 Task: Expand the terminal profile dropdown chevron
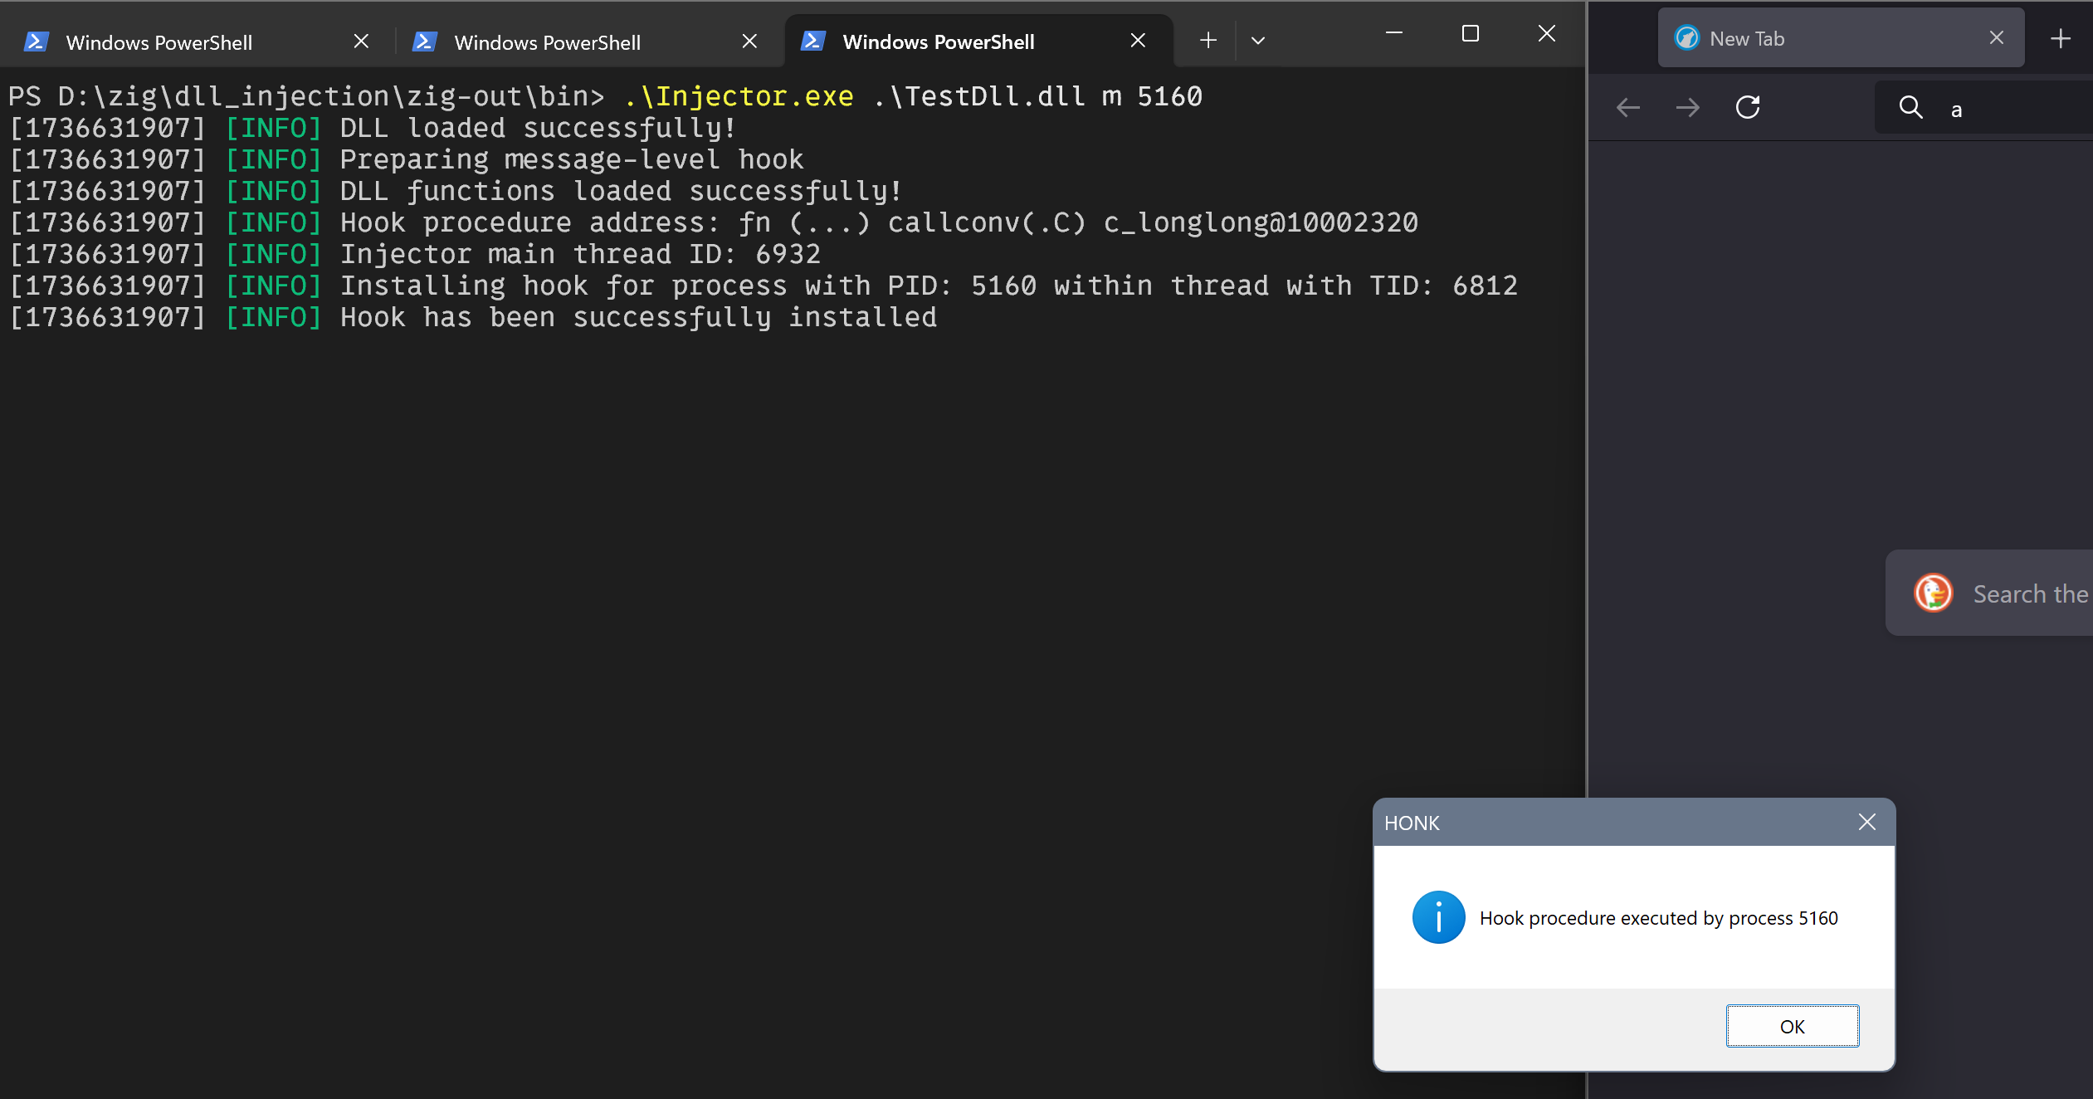pyautogui.click(x=1258, y=41)
